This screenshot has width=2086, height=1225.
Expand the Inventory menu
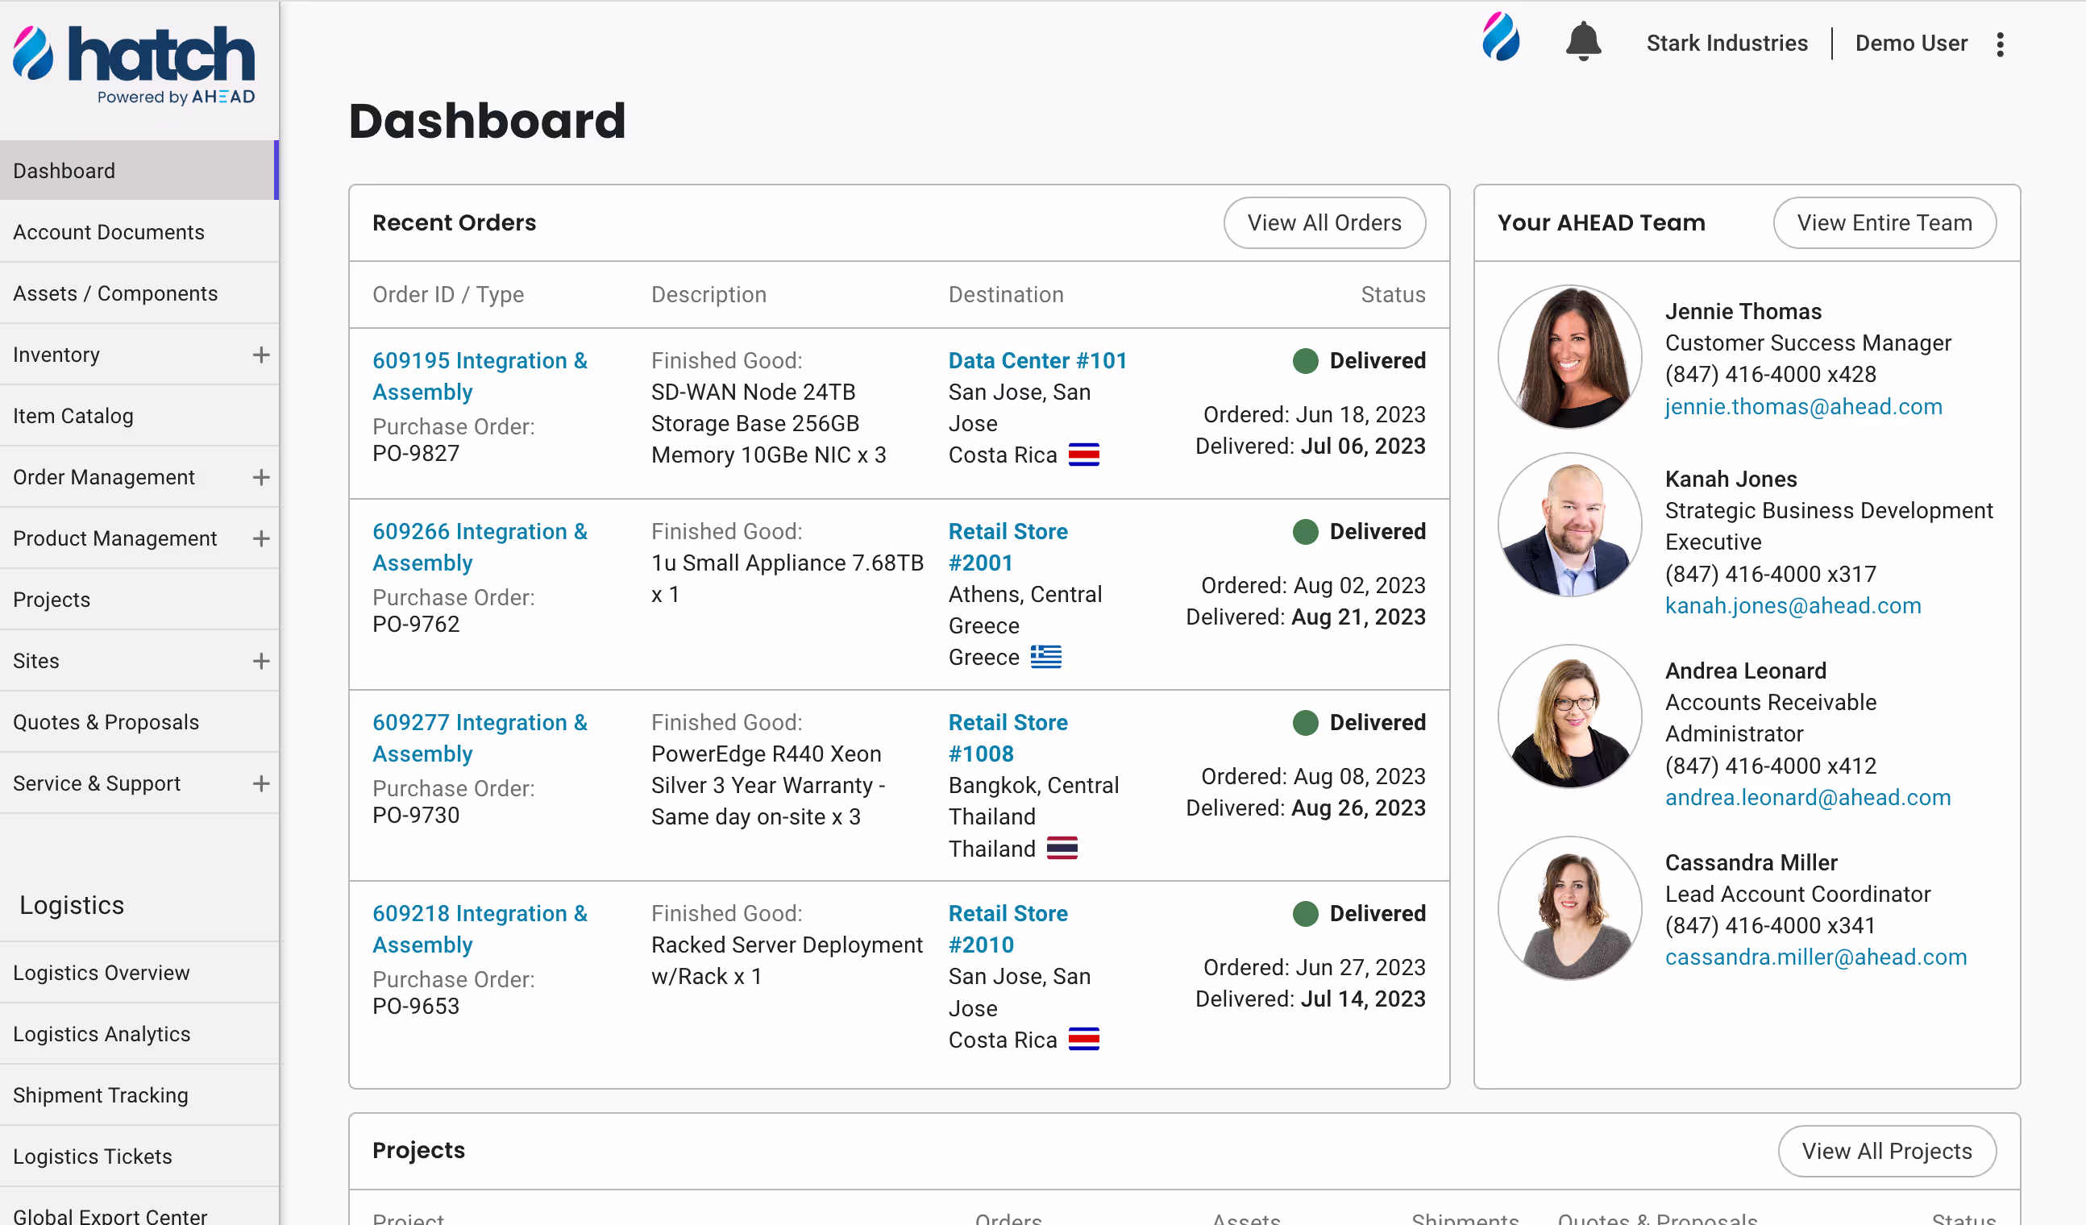pyautogui.click(x=261, y=355)
